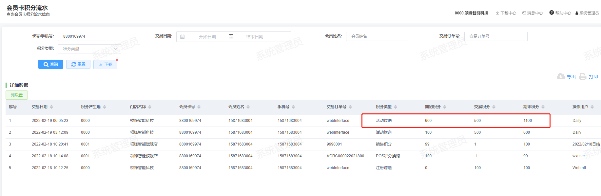This screenshot has height=196, width=601.
Task: Click the 销售积分 type cell
Action: pyautogui.click(x=384, y=144)
